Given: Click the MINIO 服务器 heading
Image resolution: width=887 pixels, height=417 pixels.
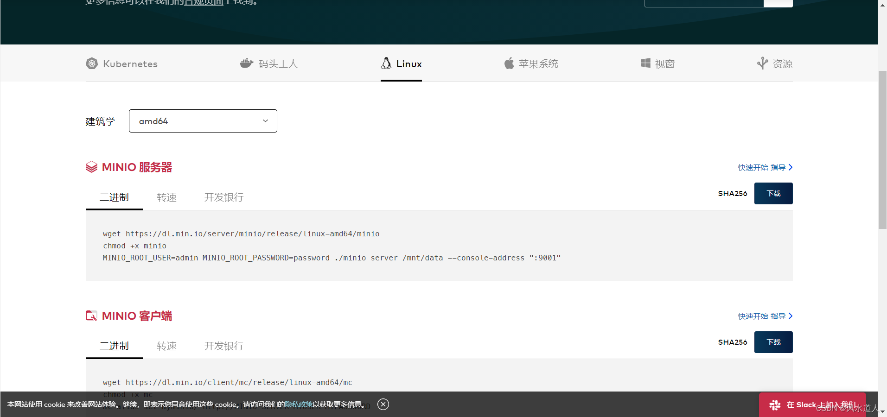Looking at the screenshot, I should (x=137, y=167).
